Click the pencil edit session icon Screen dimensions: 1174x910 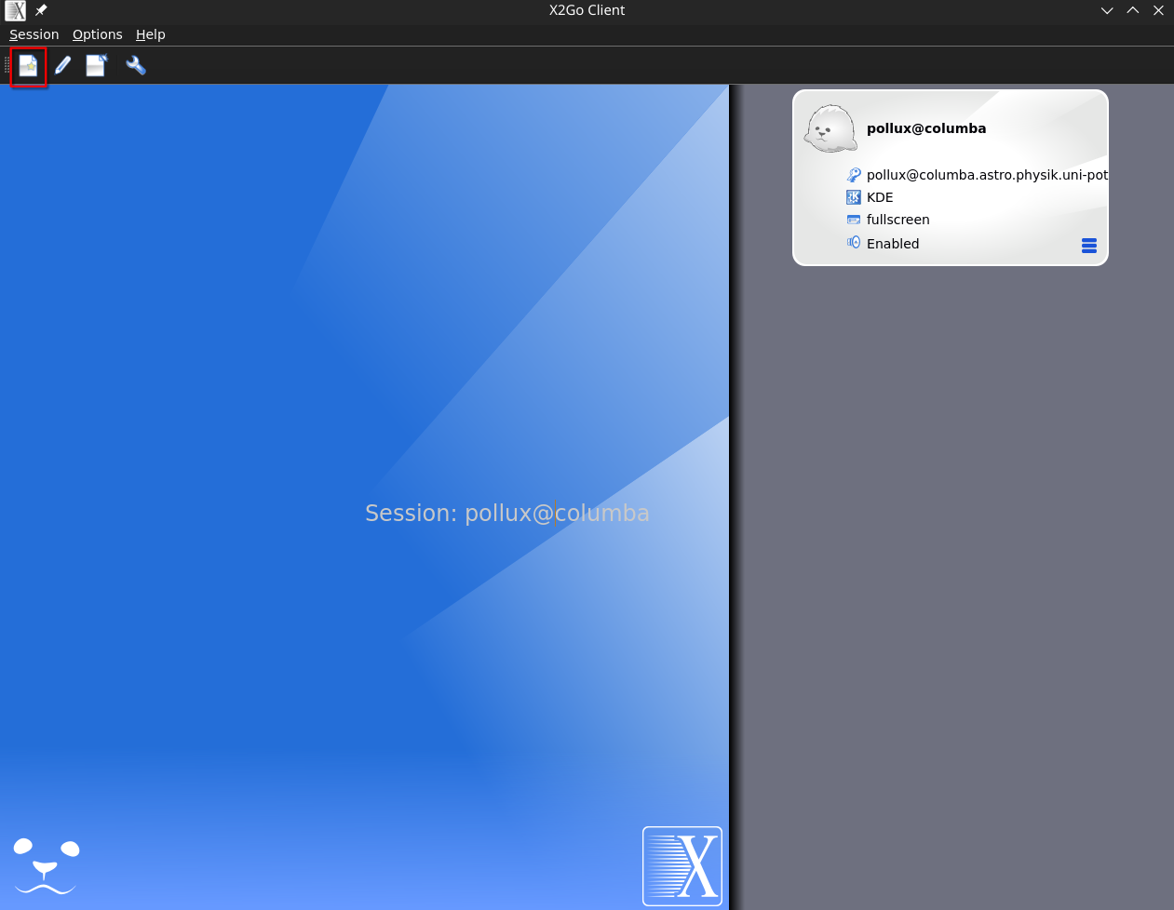(x=62, y=66)
